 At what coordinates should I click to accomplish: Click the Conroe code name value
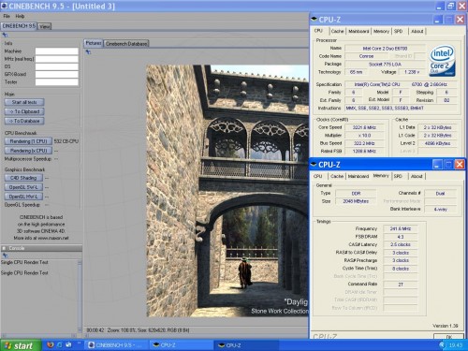pyautogui.click(x=366, y=56)
